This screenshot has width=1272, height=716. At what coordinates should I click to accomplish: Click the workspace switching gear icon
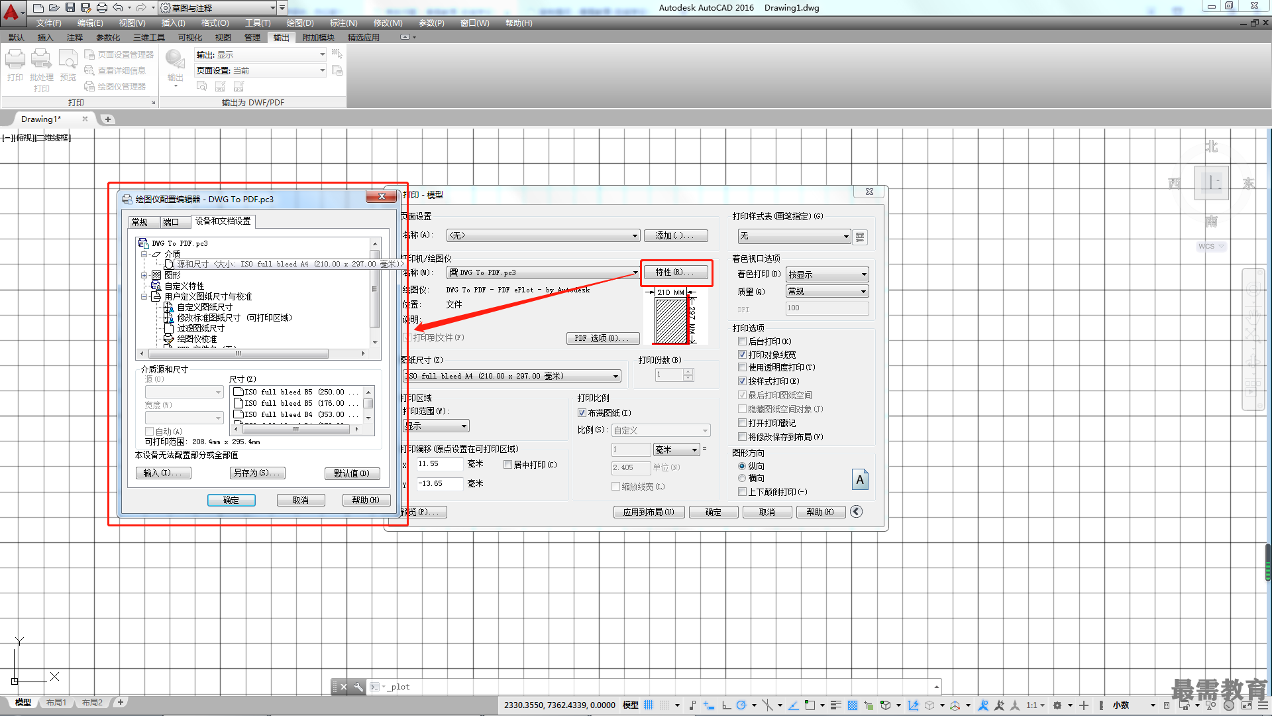pyautogui.click(x=1057, y=705)
